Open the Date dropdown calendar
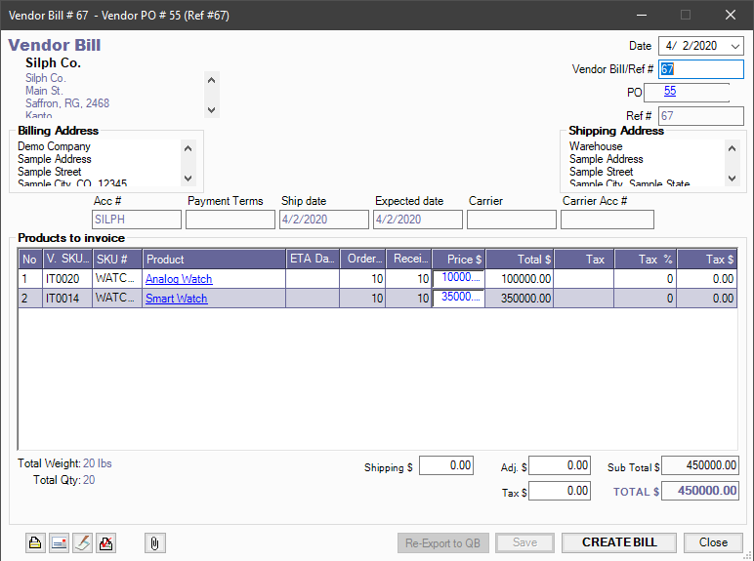 734,46
